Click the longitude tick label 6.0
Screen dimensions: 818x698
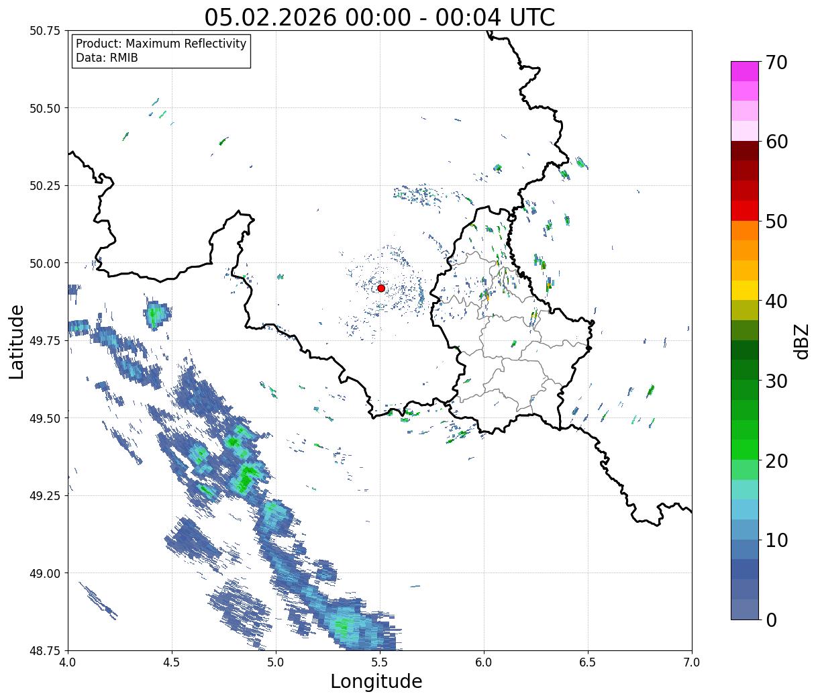484,662
